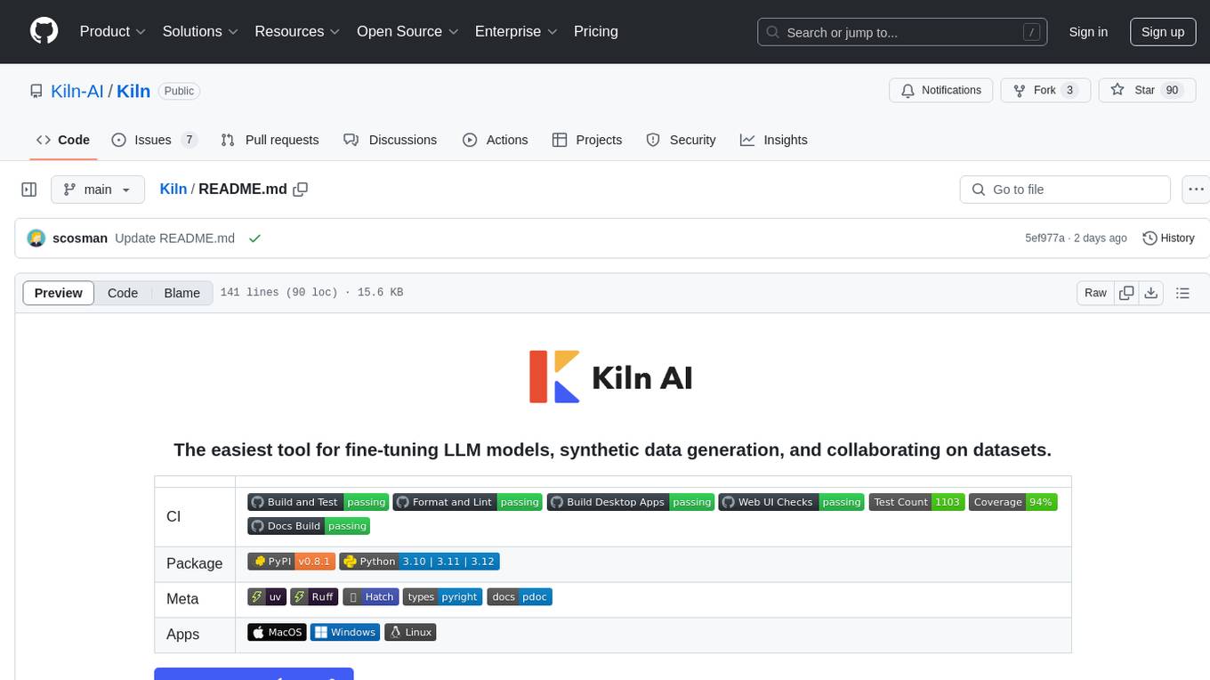Image resolution: width=1210 pixels, height=680 pixels.
Task: Open the main branch selector
Action: point(98,190)
